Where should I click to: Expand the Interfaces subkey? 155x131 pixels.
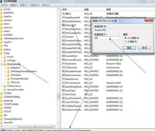click(5, 75)
